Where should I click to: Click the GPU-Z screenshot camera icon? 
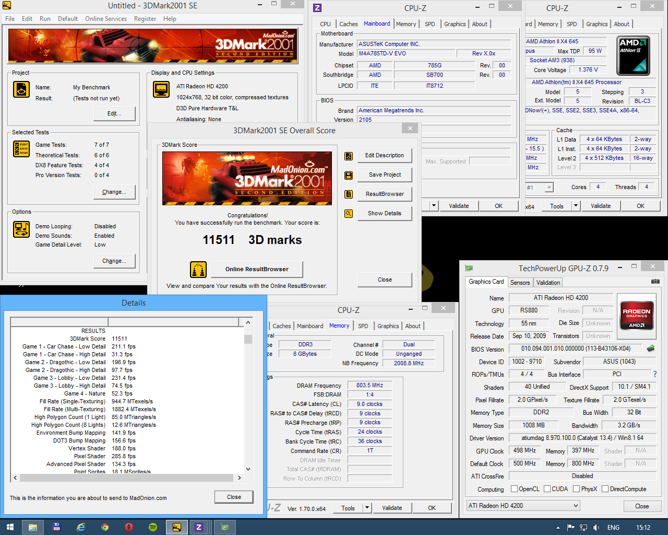tap(655, 282)
